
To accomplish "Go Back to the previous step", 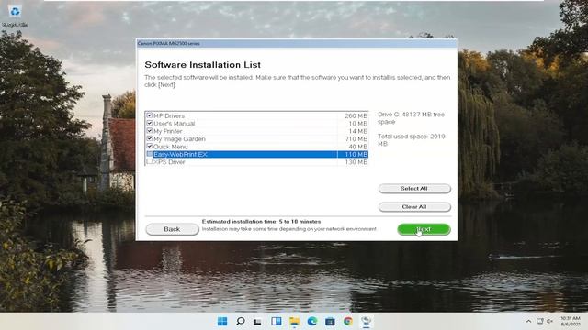I will point(172,229).
